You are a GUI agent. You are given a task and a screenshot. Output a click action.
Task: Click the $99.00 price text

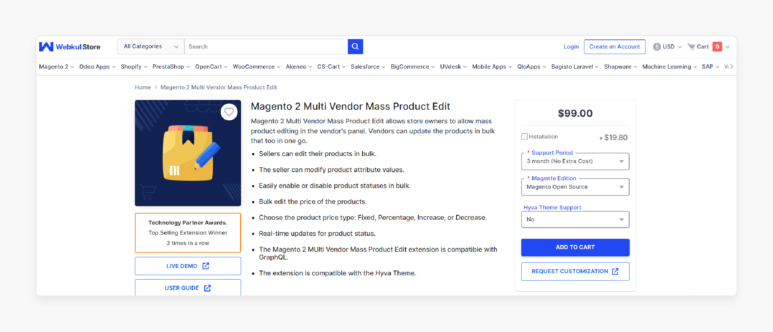575,113
